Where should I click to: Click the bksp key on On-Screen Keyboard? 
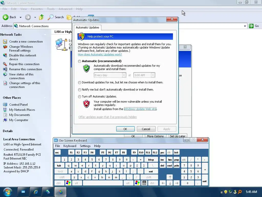151,160
